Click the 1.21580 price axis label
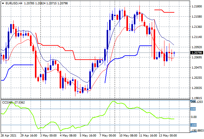The width and height of the screenshot is (204, 139). pos(197,17)
